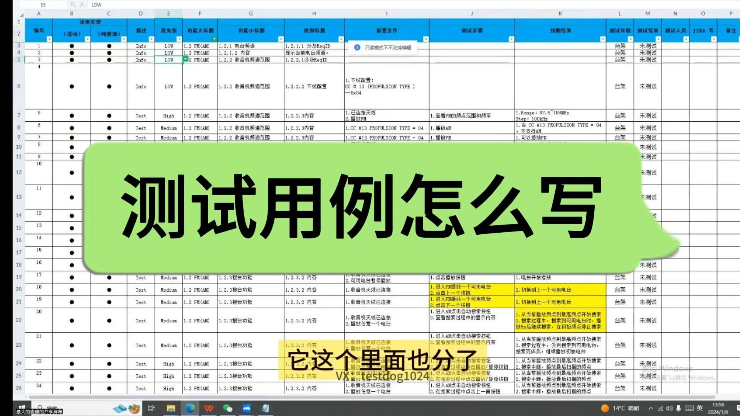Screen dimensions: 740x416
Task: Open cell E5 dropdown arrow
Action: click(x=185, y=59)
